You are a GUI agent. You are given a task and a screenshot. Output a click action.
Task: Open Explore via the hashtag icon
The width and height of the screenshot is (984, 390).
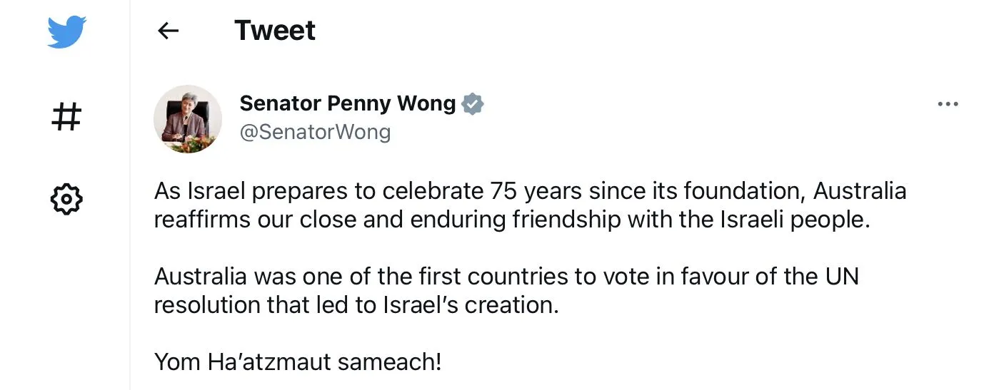(66, 116)
